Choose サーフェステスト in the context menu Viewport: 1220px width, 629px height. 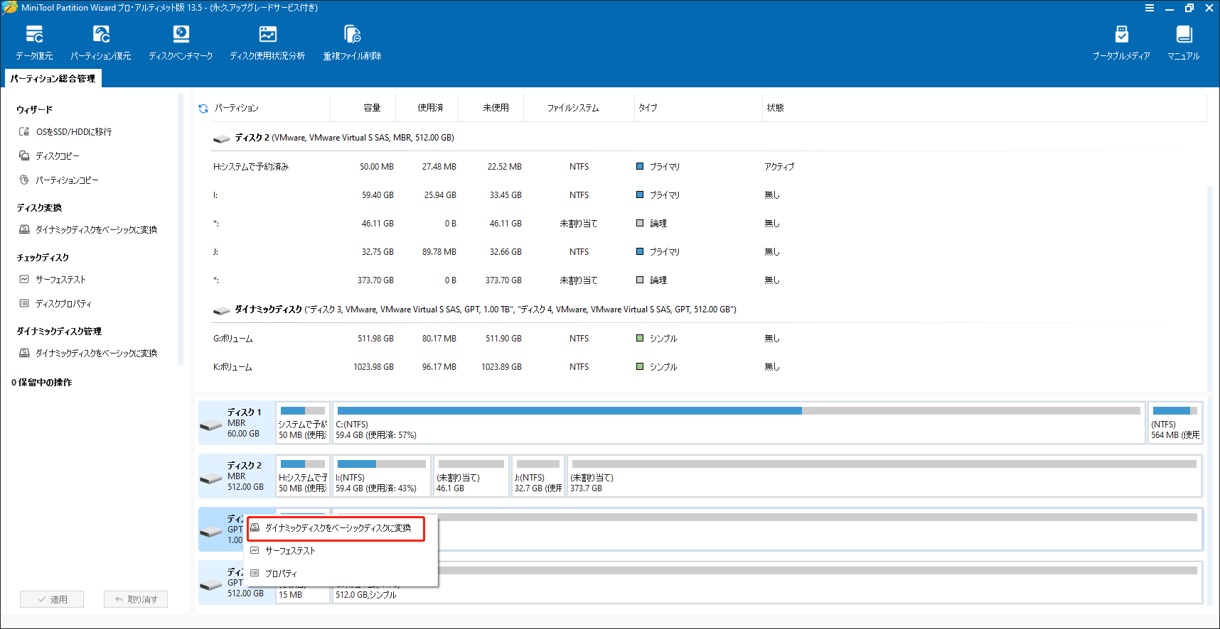tap(290, 551)
